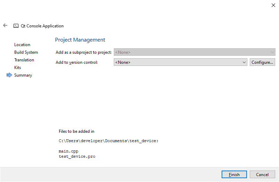Click the back arrow in wizard header

[5, 26]
